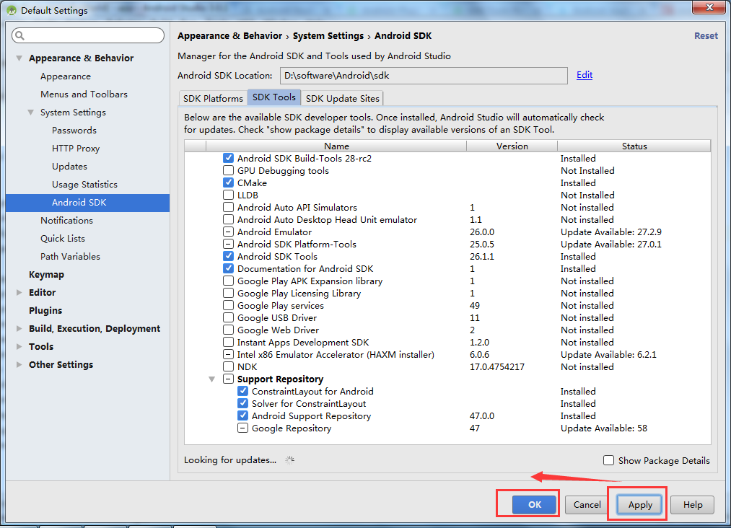Select Passwords in System Settings
Viewport: 731px width, 528px height.
[74, 131]
